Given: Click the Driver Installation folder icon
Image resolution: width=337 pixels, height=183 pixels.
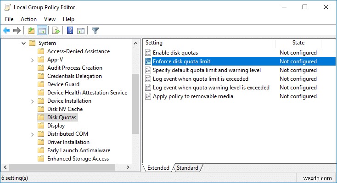Looking at the screenshot, I should (41, 142).
